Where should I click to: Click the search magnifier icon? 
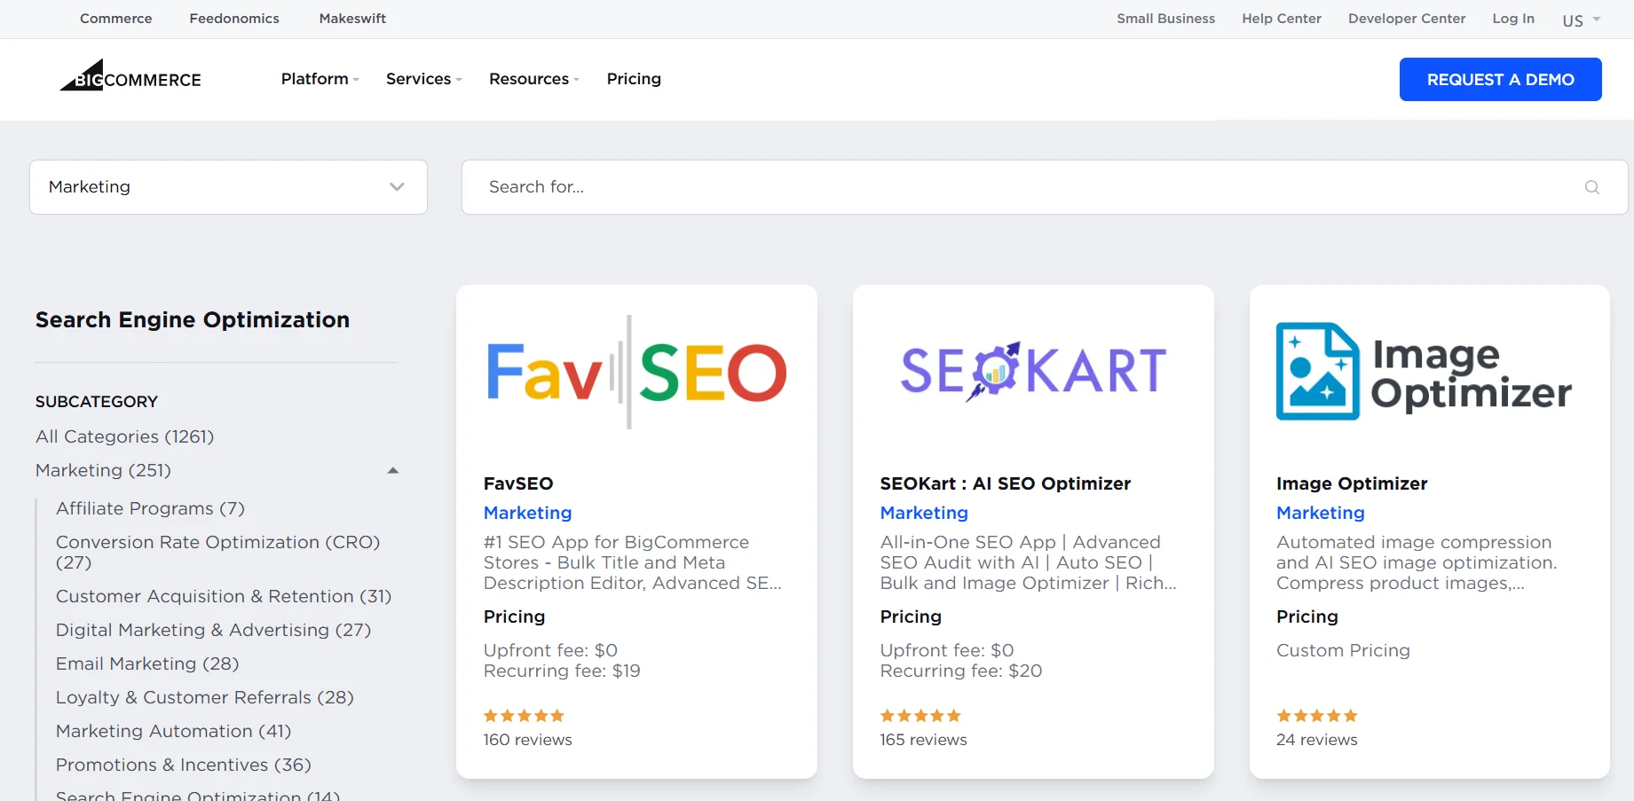(x=1592, y=187)
